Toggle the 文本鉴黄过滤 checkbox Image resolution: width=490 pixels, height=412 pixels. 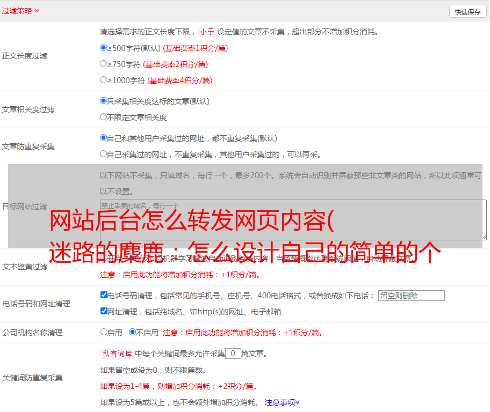click(104, 259)
